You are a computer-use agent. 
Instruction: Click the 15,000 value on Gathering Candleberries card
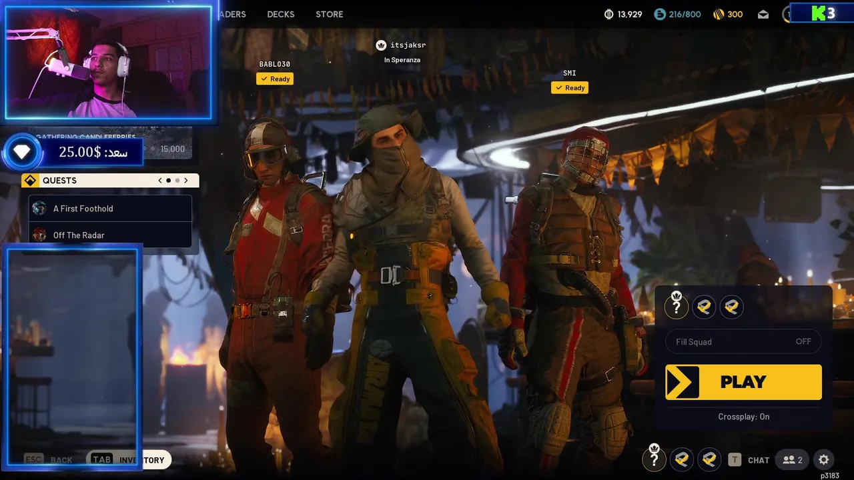pyautogui.click(x=173, y=149)
